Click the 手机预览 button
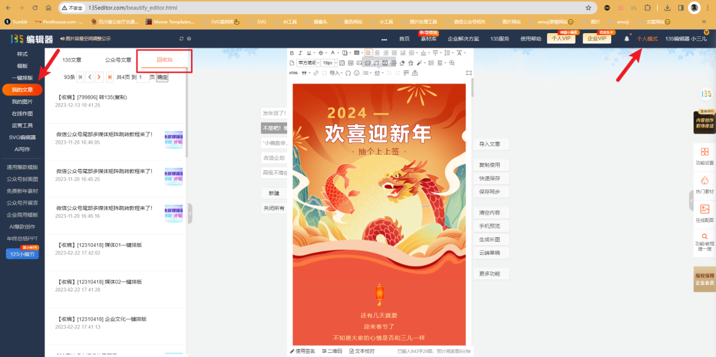The image size is (716, 357). click(x=491, y=226)
